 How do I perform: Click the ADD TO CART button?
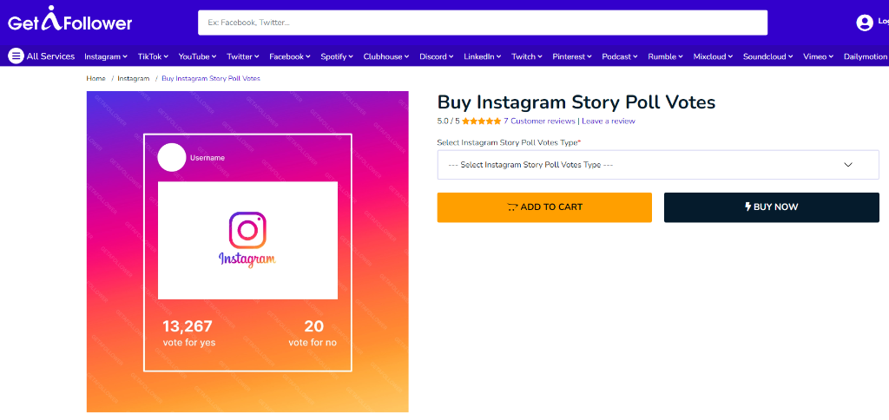(x=544, y=207)
